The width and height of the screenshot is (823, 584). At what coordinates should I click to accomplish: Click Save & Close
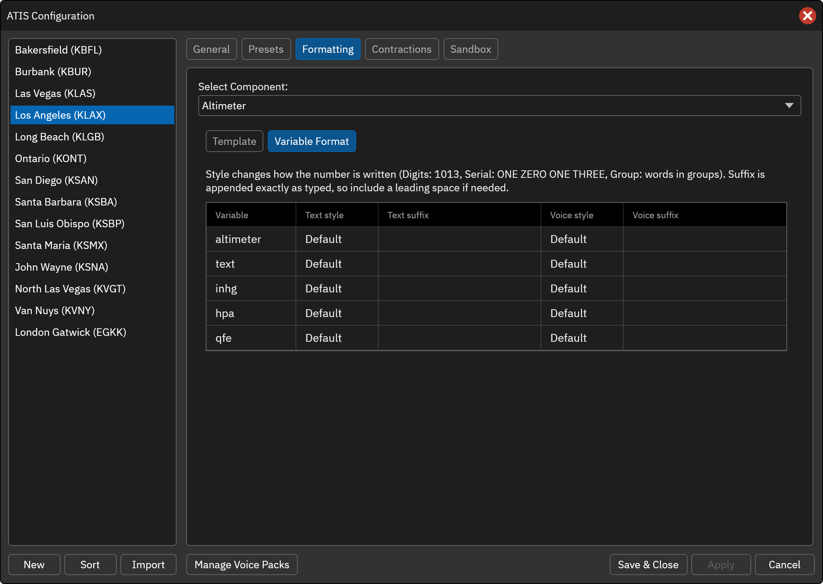tap(648, 565)
